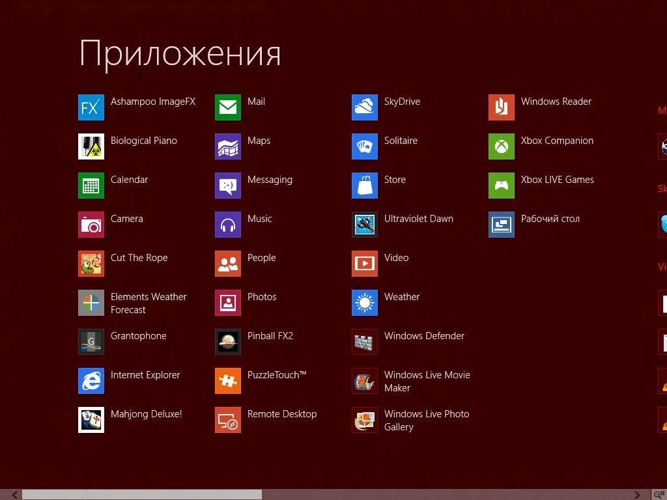Viewport: 667px width, 500px height.
Task: Launch the Grantophone app icon
Action: pos(91,342)
